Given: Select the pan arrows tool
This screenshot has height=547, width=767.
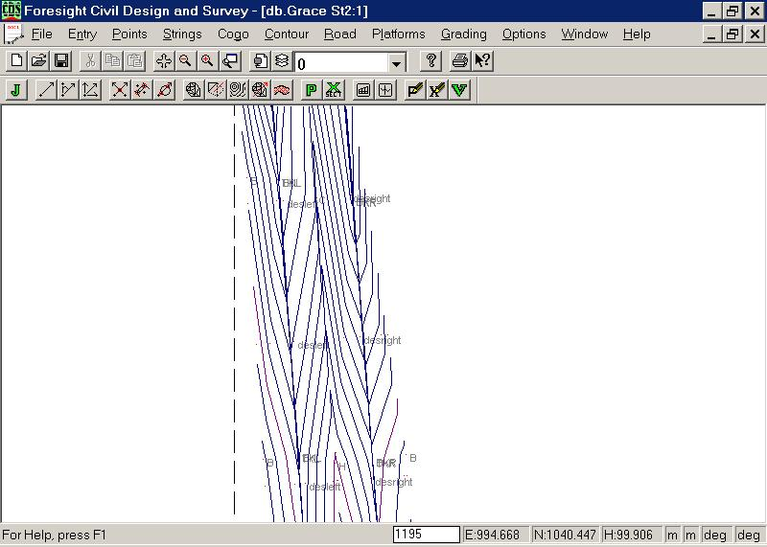Looking at the screenshot, I should [163, 61].
